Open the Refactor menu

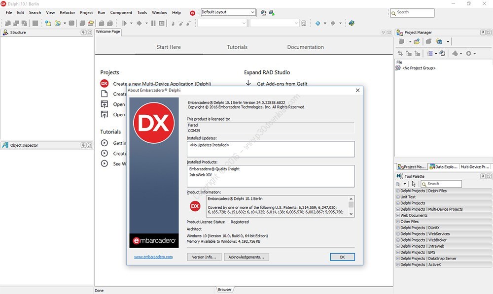click(x=67, y=13)
